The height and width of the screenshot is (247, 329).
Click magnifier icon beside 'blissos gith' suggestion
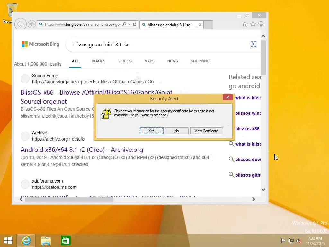pyautogui.click(x=231, y=175)
